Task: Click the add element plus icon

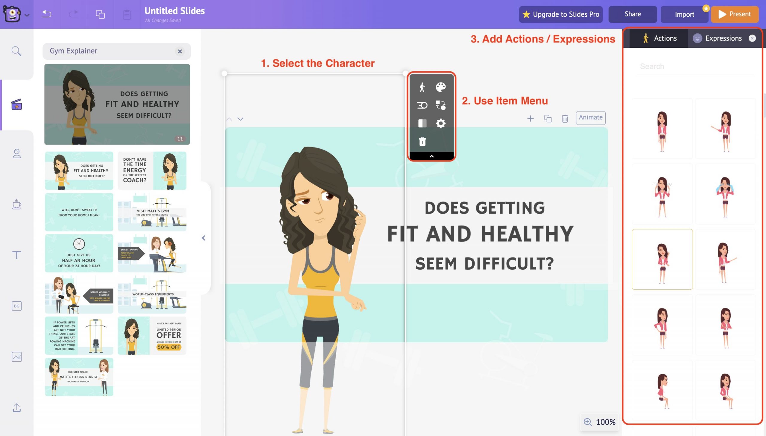Action: coord(530,118)
